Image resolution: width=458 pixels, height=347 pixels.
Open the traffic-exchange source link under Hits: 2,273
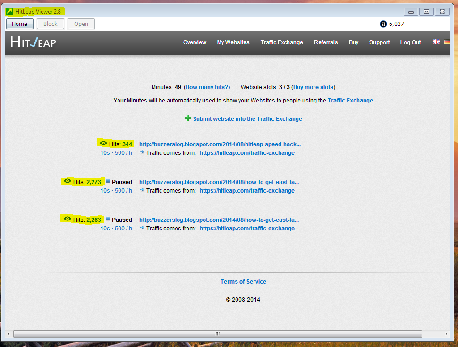pos(247,190)
